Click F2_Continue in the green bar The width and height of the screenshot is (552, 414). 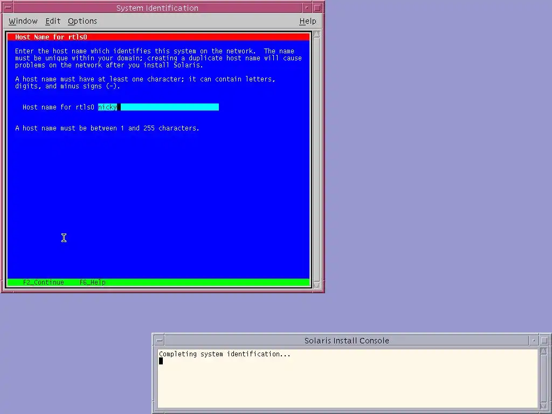pos(44,282)
